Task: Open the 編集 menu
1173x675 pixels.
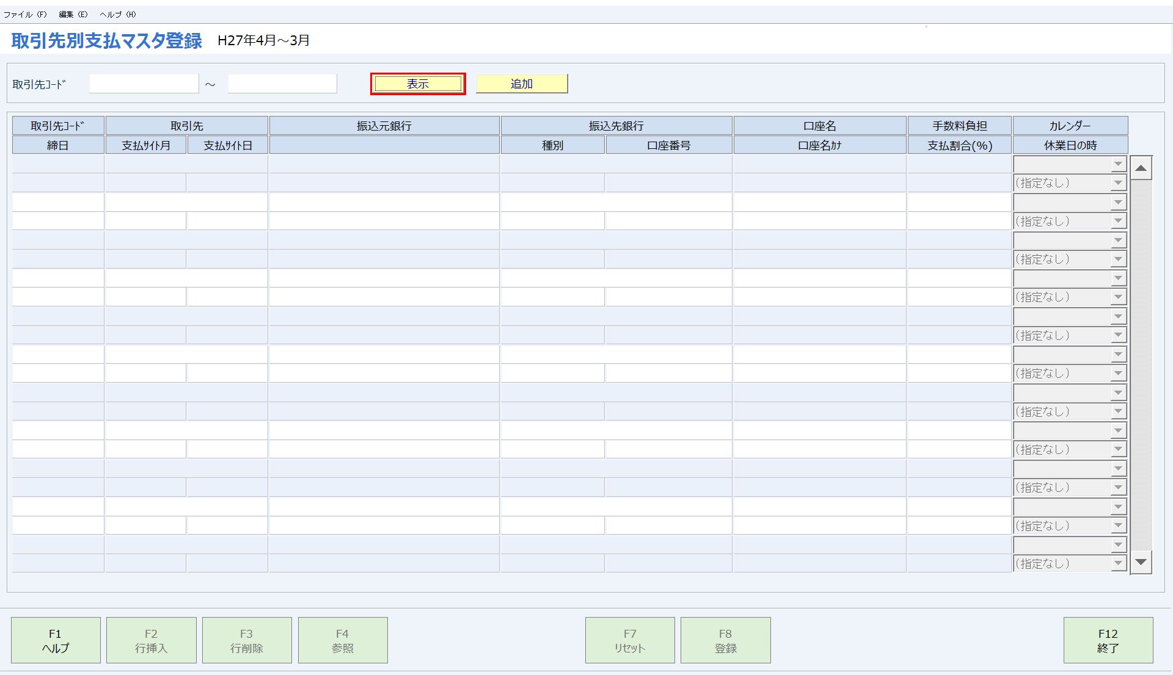Action: pos(73,14)
